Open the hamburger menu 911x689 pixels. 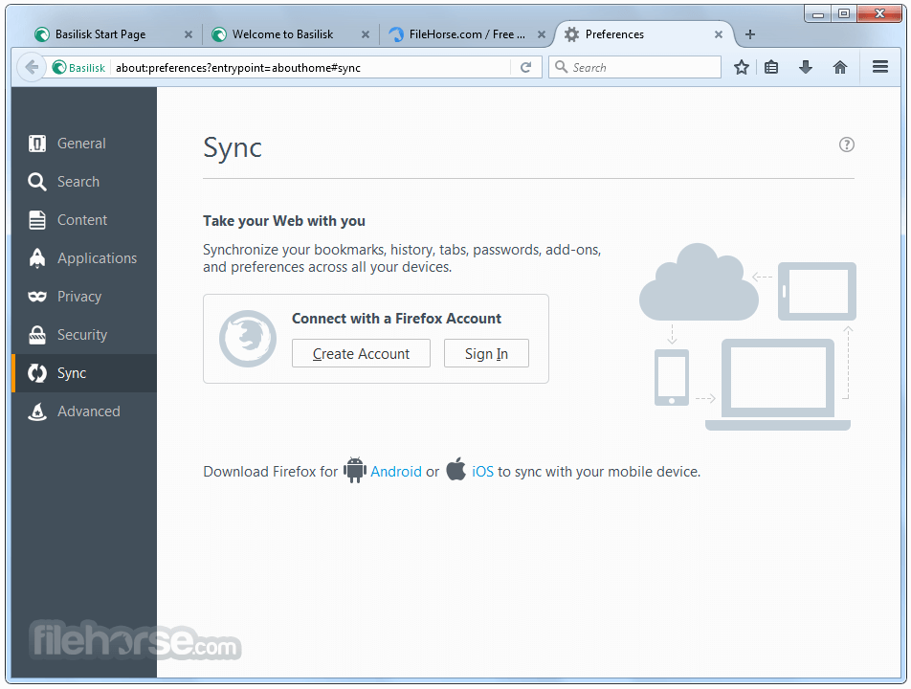pos(880,67)
